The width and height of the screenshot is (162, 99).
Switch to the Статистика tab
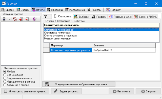pos(63,16)
